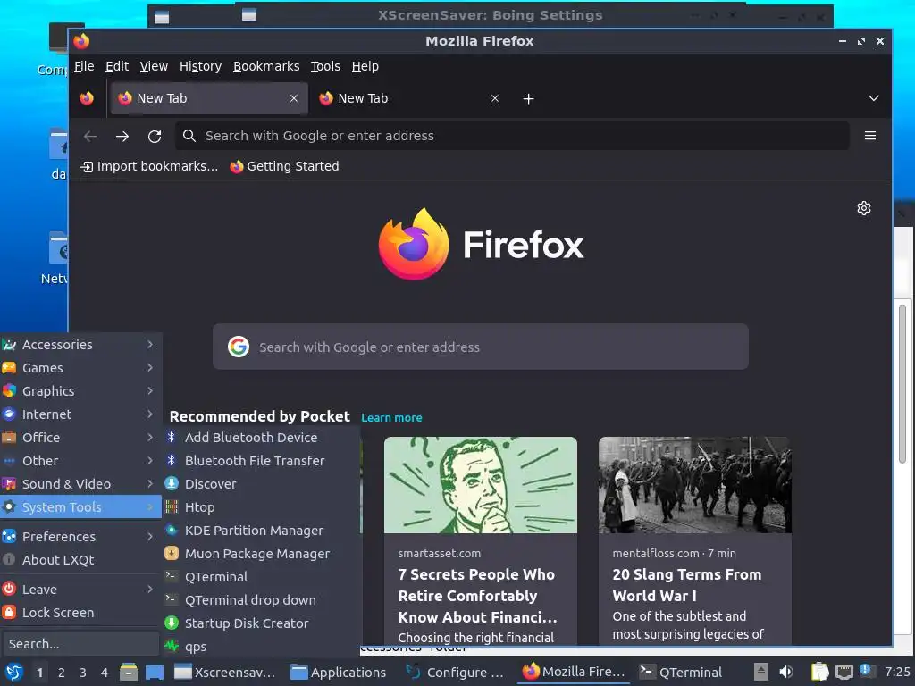Viewport: 915px width, 686px height.
Task: Expand the Office menu category
Action: 80,438
